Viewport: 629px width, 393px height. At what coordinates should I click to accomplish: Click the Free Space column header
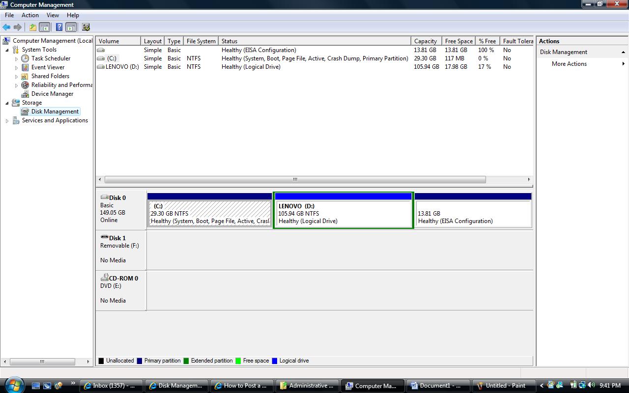click(458, 41)
